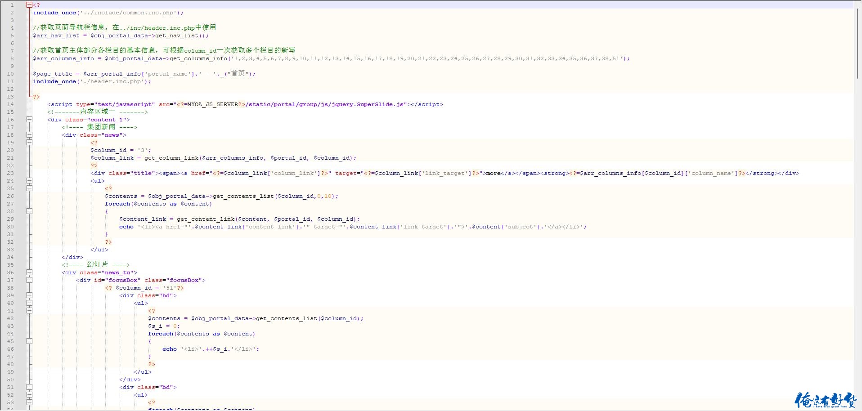Click line number 2 in the margin
Screen dimensions: 862x411
click(x=12, y=13)
